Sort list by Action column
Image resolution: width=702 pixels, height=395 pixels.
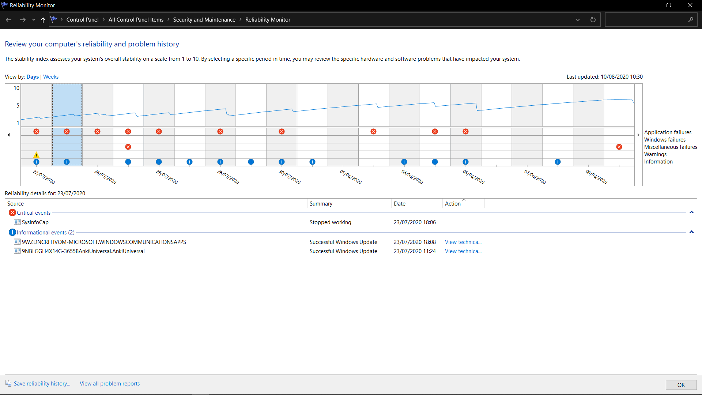point(464,204)
